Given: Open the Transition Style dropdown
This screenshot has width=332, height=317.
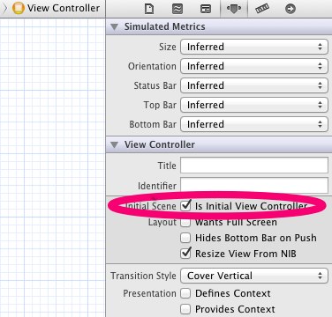Looking at the screenshot, I should point(254,276).
